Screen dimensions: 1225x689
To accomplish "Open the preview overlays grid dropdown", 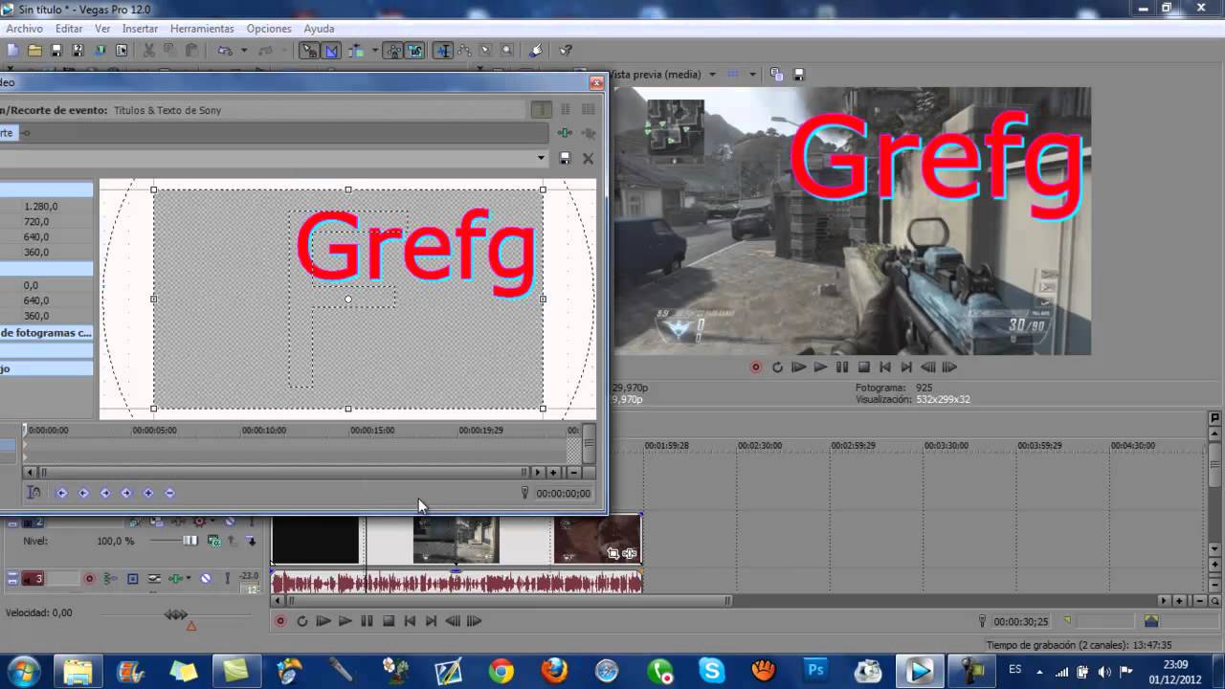I will pos(752,74).
